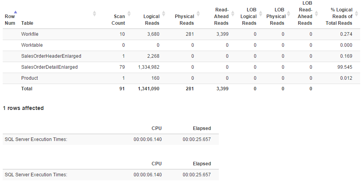Image resolution: width=361 pixels, height=183 pixels.
Task: Toggle sorting with the Logical Reads sort icon
Action: click(x=163, y=14)
